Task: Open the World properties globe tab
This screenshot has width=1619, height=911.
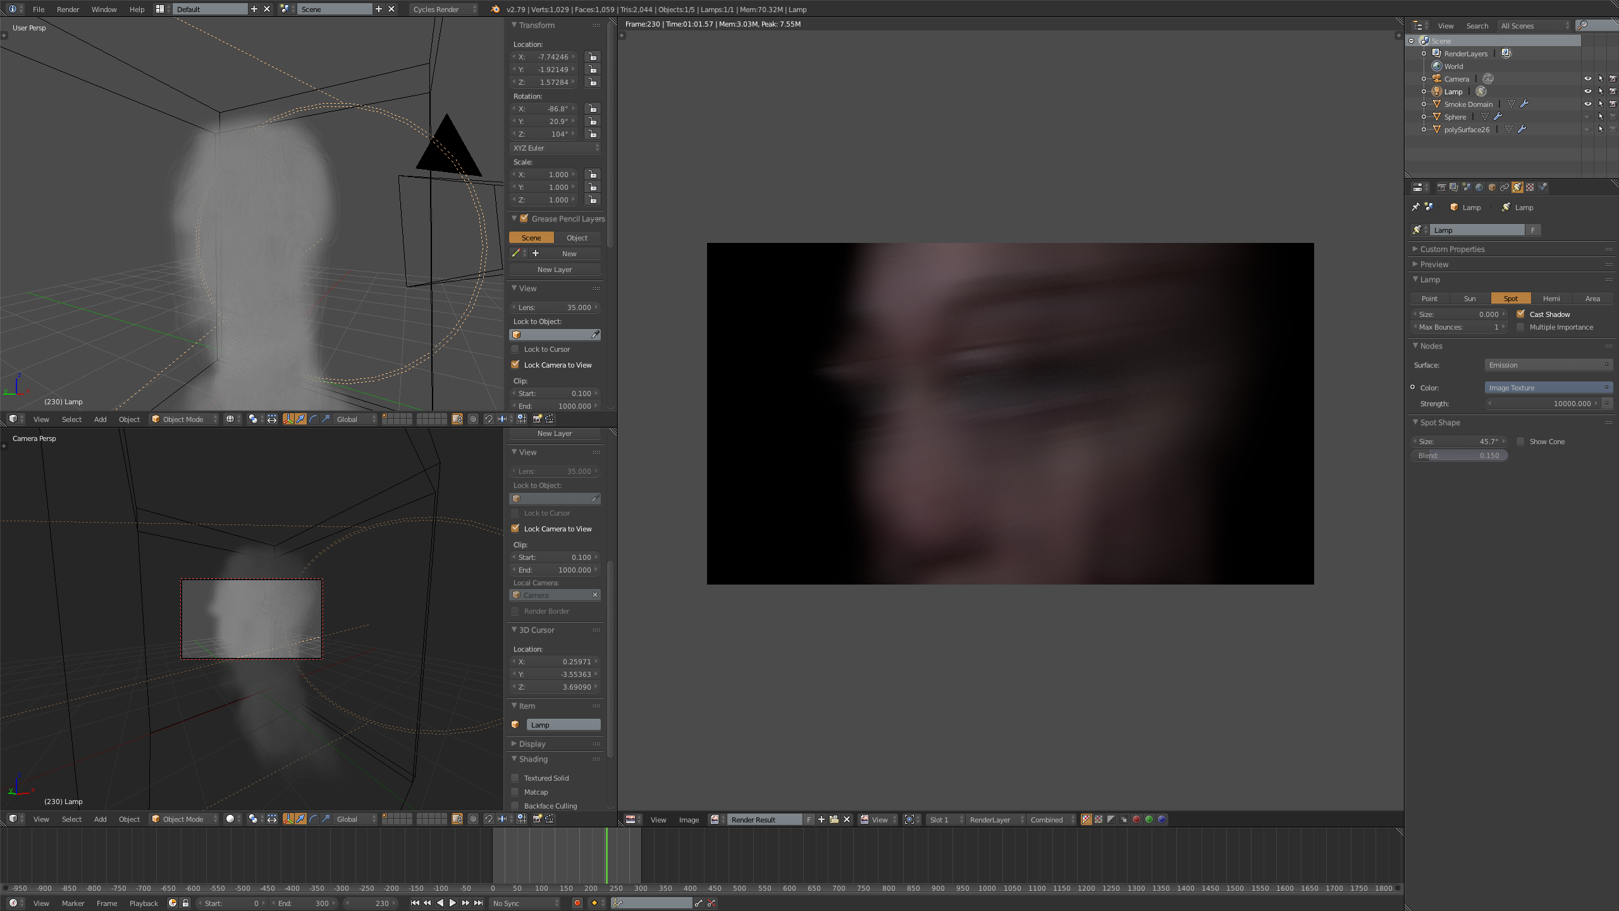Action: tap(1479, 187)
